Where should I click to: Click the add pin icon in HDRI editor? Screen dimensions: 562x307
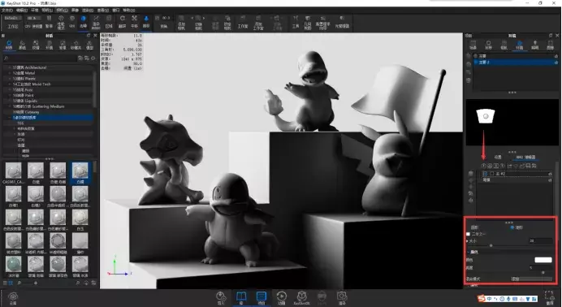483,166
